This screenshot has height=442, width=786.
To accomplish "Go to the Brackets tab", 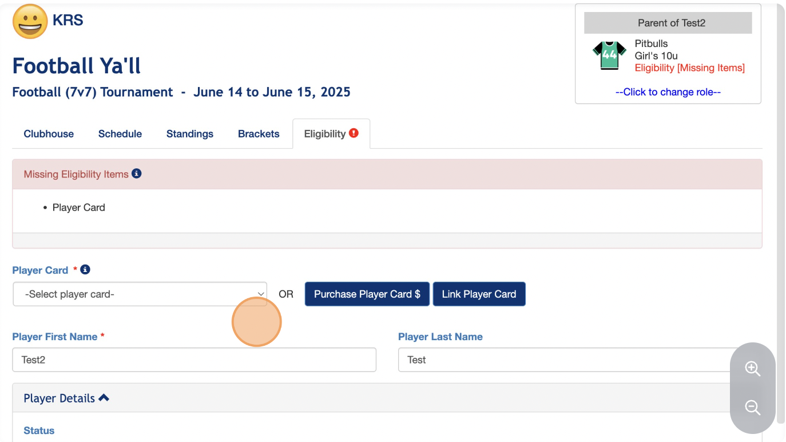I will click(x=259, y=134).
